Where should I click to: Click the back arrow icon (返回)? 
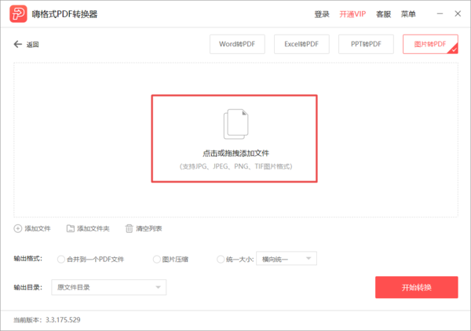17,45
